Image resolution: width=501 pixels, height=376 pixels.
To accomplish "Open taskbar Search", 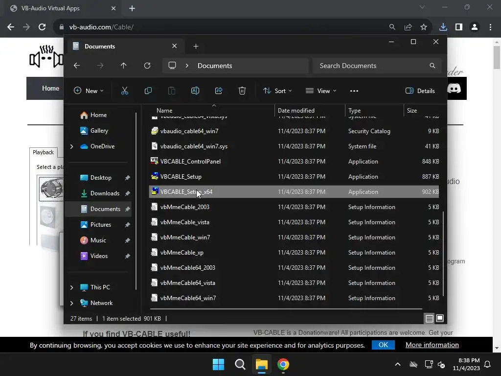I will 240,364.
